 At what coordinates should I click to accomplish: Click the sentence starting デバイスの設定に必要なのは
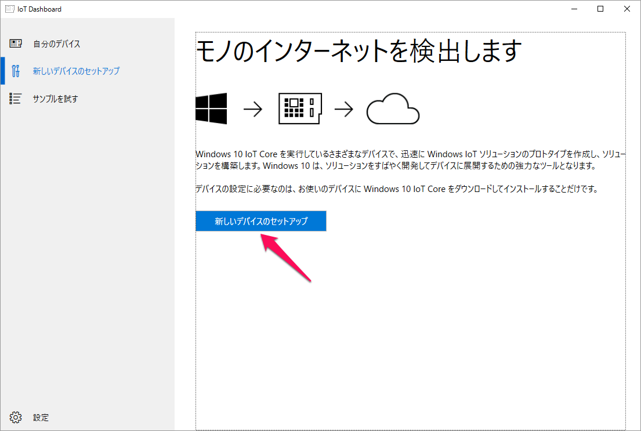pos(397,189)
